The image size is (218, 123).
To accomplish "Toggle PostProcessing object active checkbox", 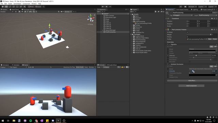I will point(171,13).
